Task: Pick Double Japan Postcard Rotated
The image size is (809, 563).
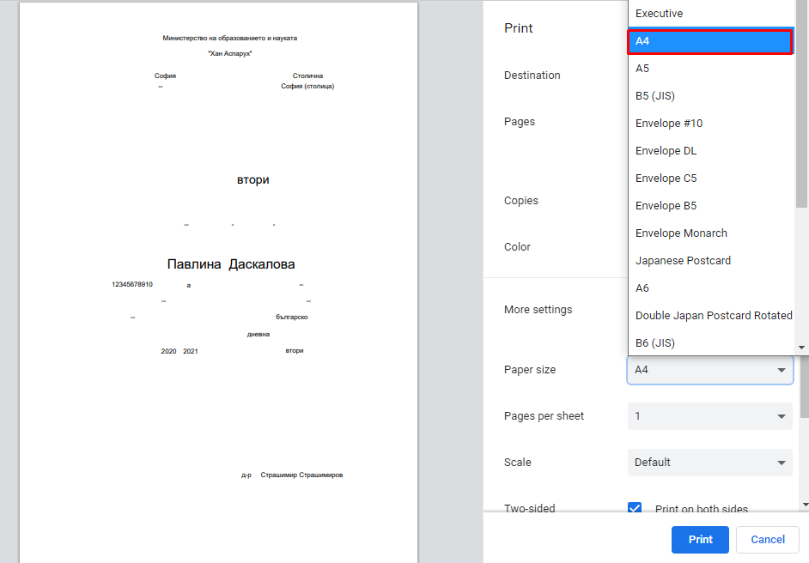Action: point(713,316)
